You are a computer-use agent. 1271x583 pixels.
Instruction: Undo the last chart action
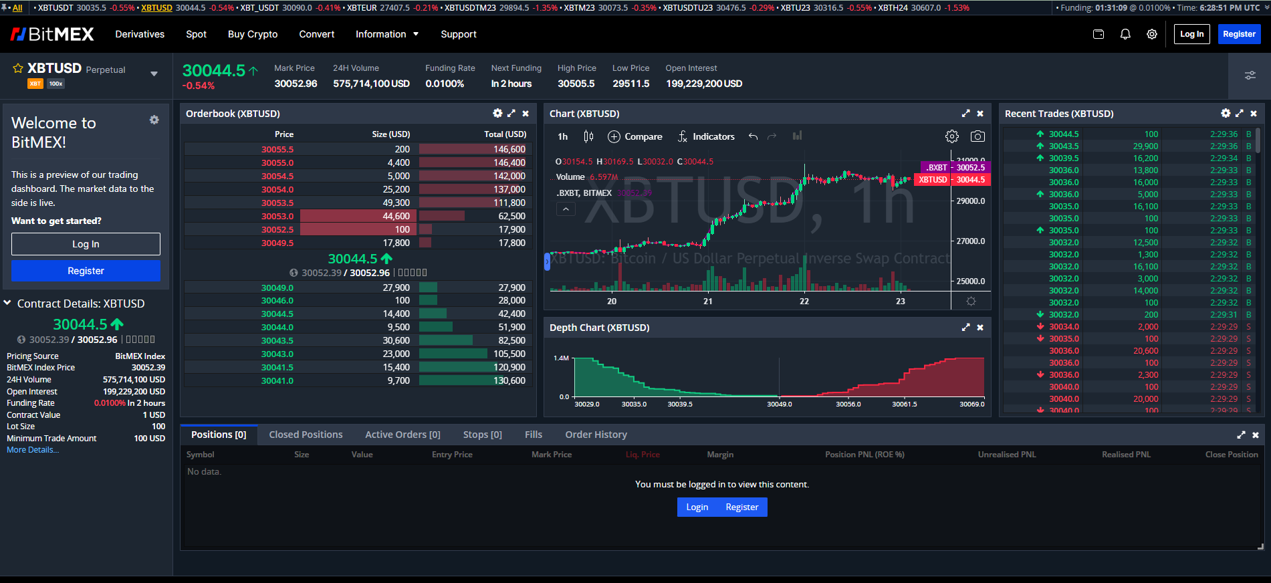753,136
